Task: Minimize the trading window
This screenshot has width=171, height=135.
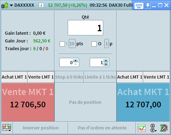Action: pyautogui.click(x=154, y=7)
